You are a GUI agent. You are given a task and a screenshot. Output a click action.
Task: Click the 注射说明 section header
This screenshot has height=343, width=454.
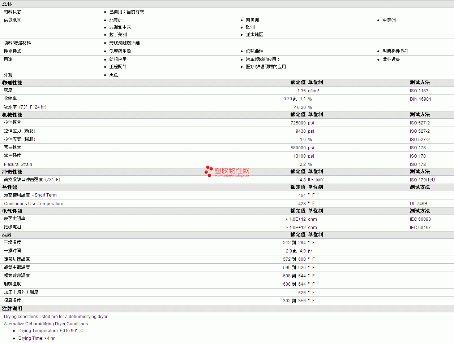coord(12,309)
